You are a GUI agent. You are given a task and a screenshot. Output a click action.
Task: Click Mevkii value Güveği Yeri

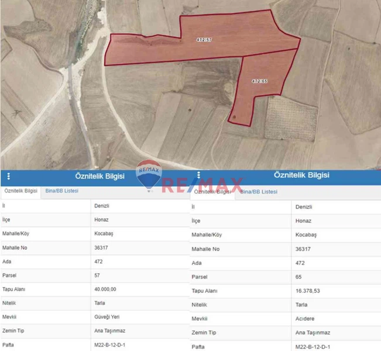[107, 317]
